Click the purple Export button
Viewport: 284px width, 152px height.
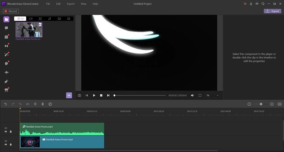[272, 11]
